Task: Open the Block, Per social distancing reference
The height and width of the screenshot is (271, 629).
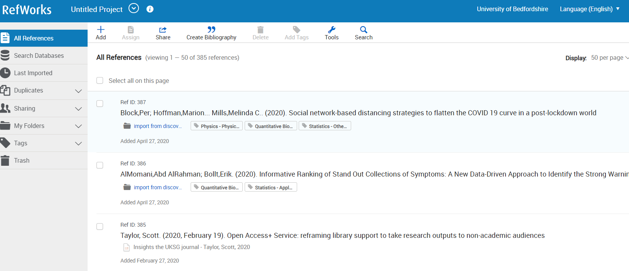Action: 358,113
